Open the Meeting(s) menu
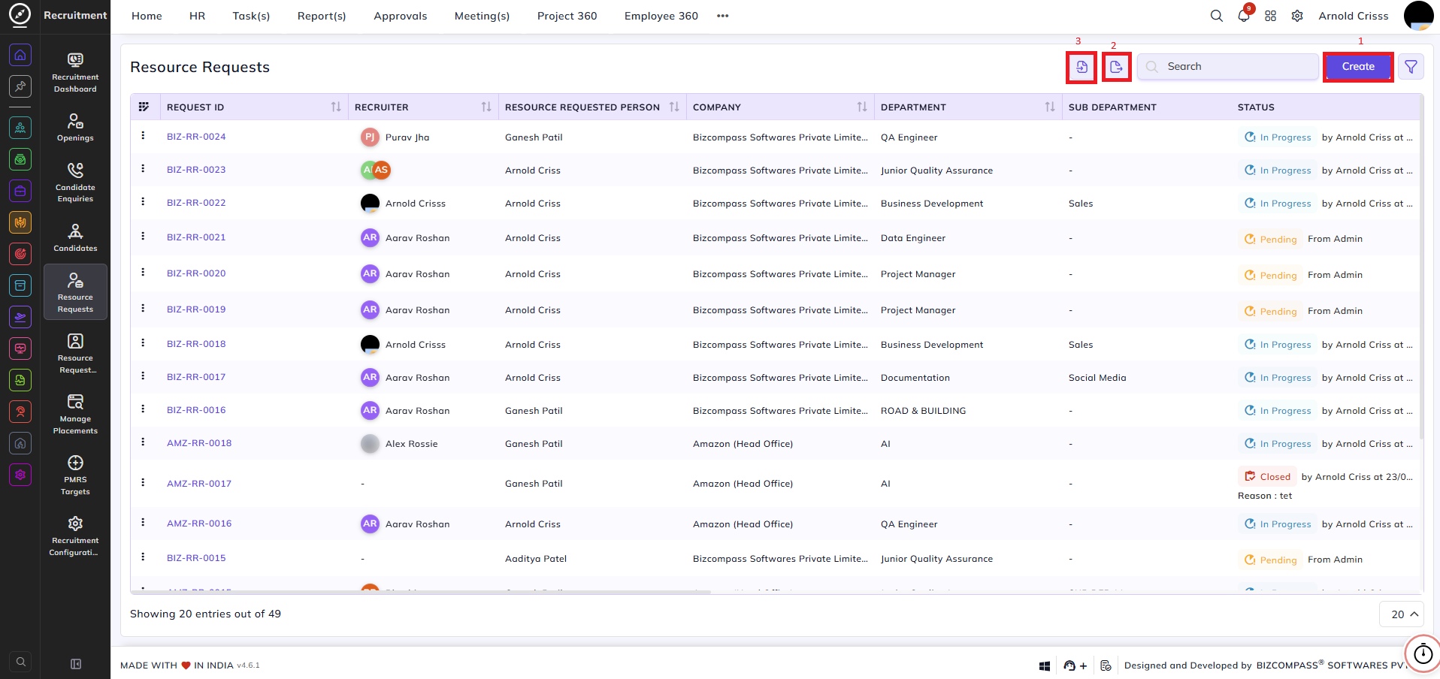Image resolution: width=1440 pixels, height=679 pixels. 482,16
